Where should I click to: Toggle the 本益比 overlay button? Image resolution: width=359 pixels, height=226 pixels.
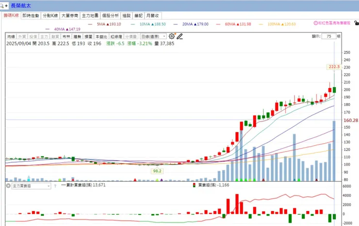coord(101,36)
